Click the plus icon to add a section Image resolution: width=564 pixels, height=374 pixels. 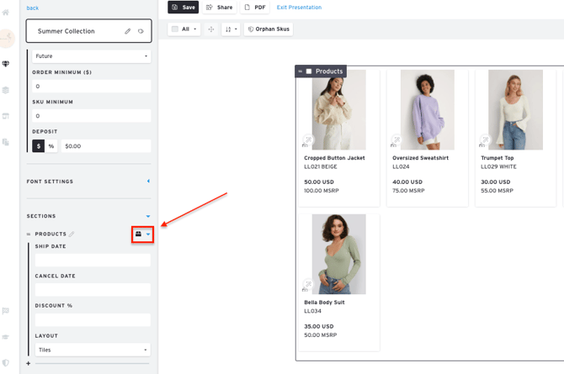click(29, 364)
